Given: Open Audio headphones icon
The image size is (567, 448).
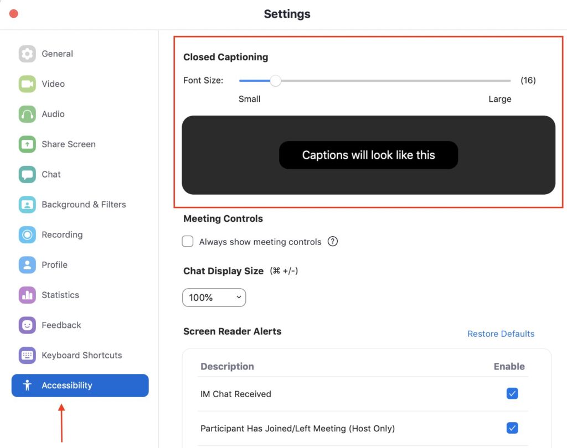Looking at the screenshot, I should [x=27, y=114].
